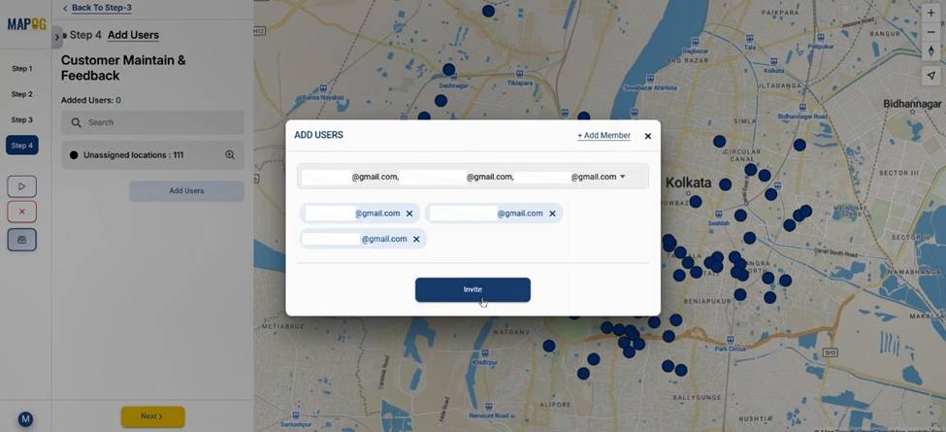Click Back To Step-3 link
Viewport: 946px width, 432px height.
click(101, 8)
